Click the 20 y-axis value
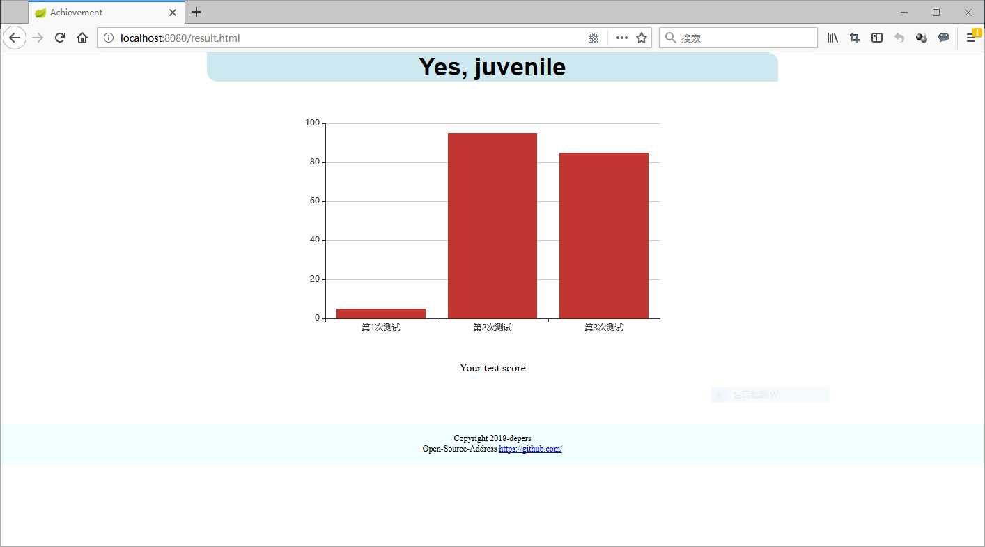Viewport: 985px width, 547px height. coord(315,279)
